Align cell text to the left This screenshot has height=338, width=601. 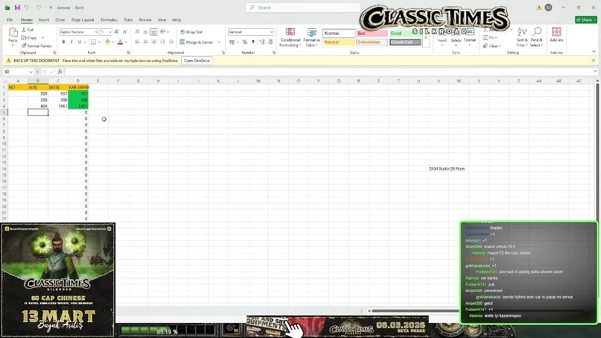pos(137,42)
